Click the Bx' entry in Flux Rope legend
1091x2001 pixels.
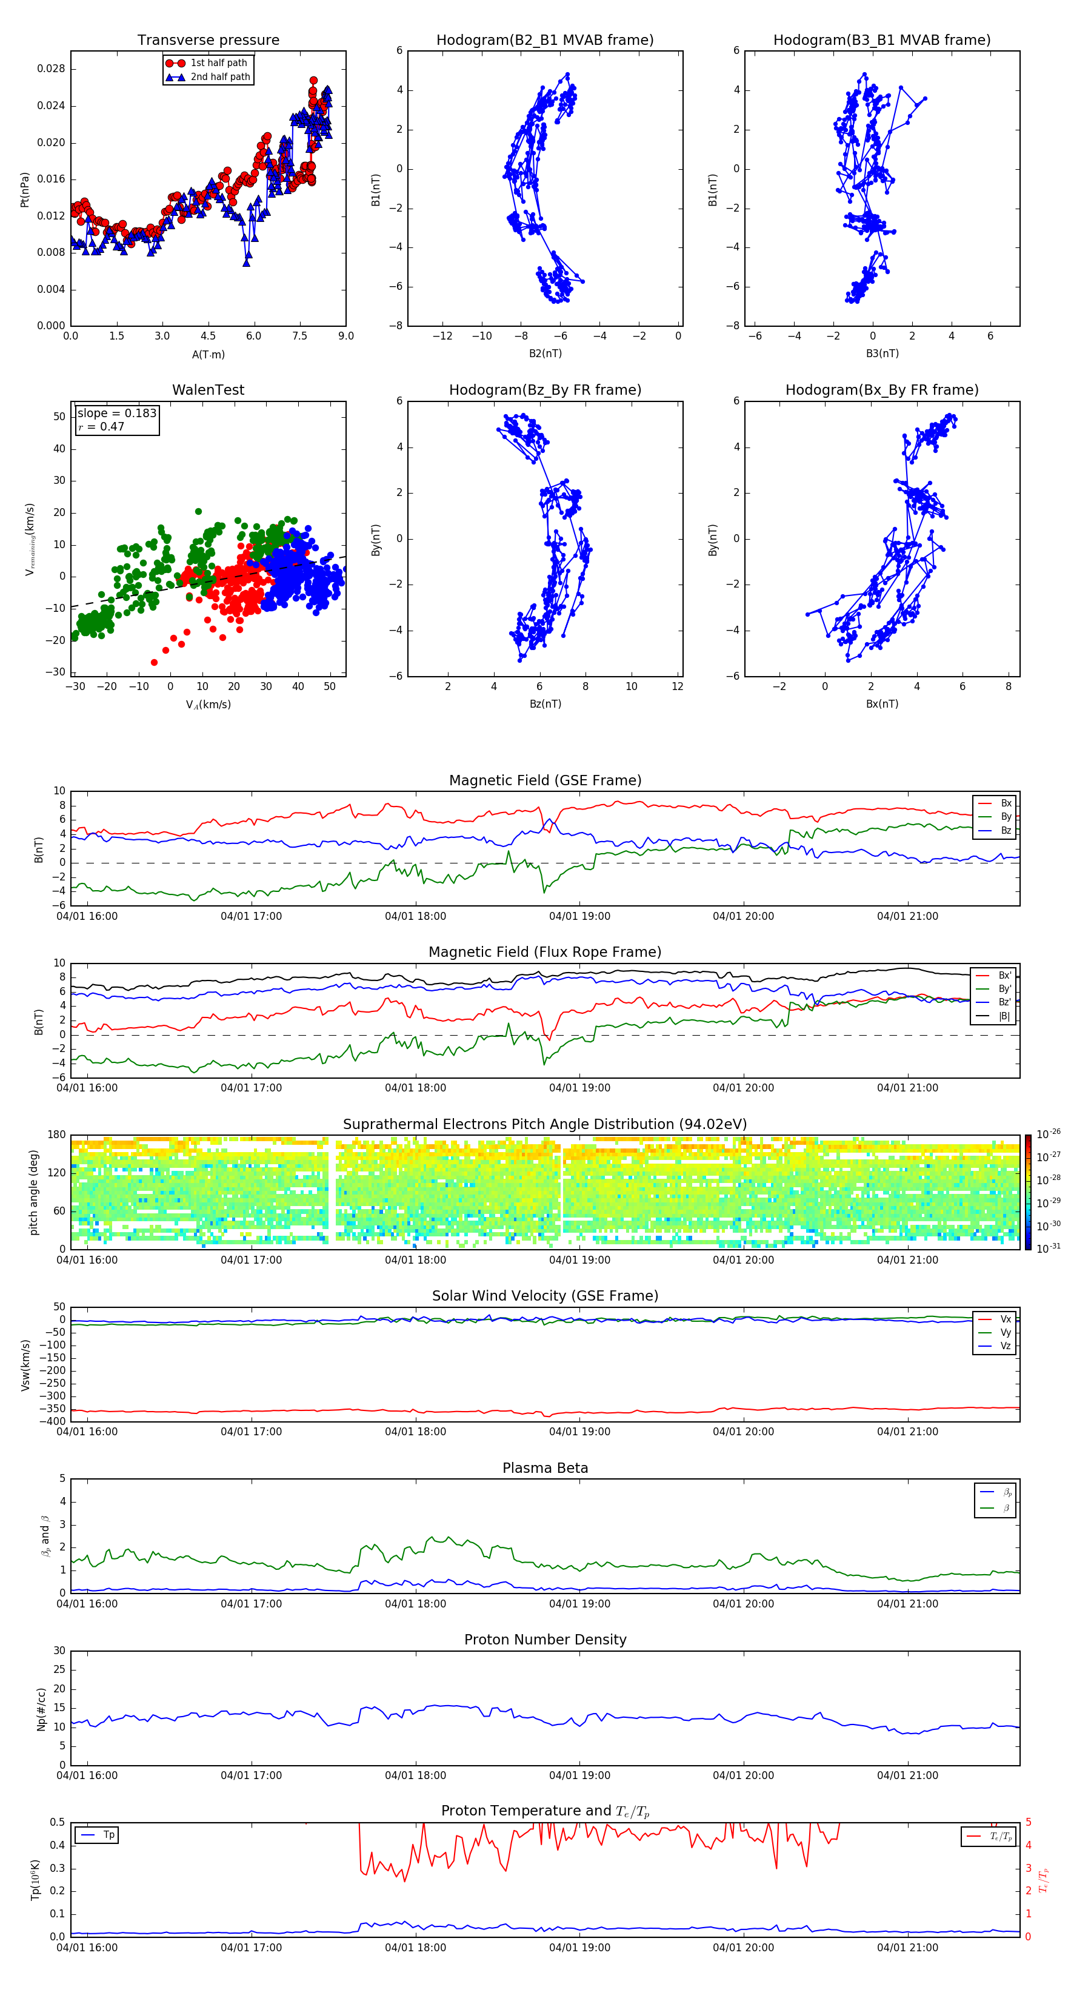pyautogui.click(x=994, y=976)
